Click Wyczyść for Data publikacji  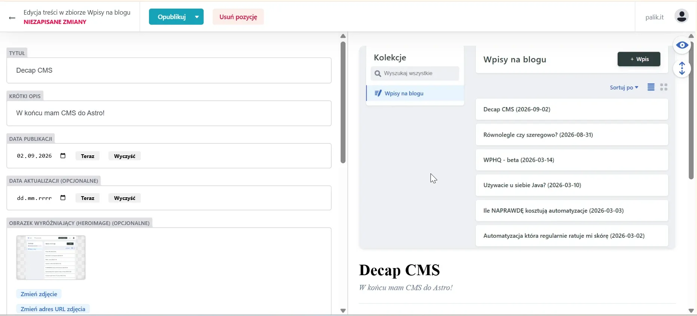click(125, 156)
